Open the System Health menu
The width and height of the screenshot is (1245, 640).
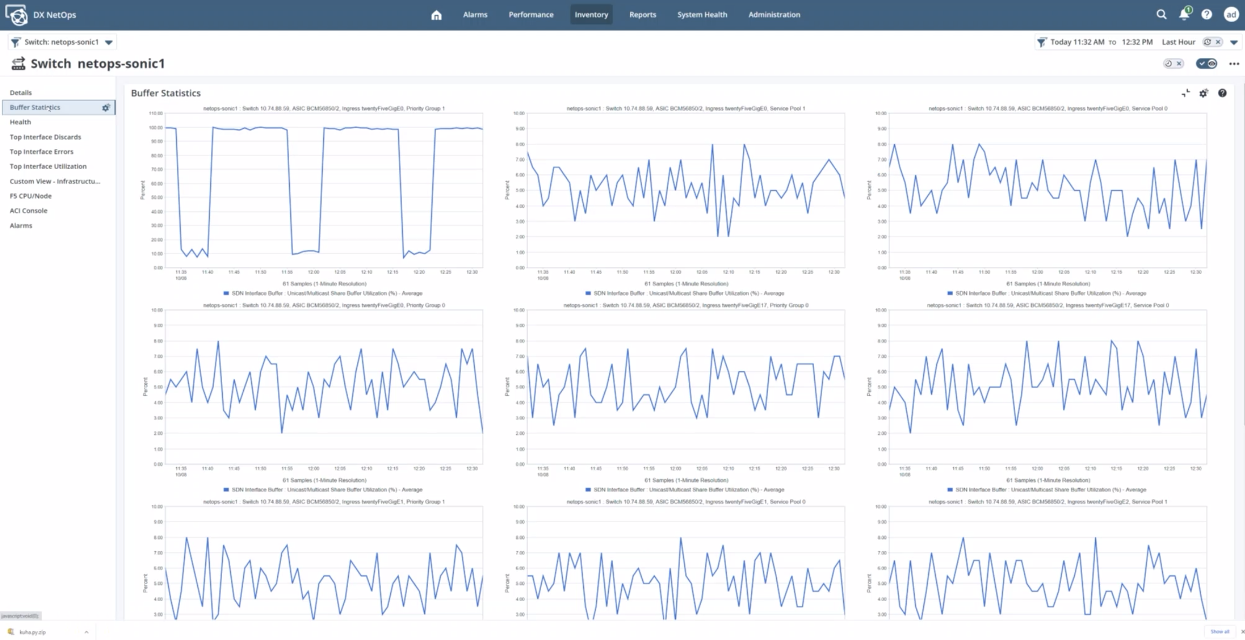[x=702, y=15]
